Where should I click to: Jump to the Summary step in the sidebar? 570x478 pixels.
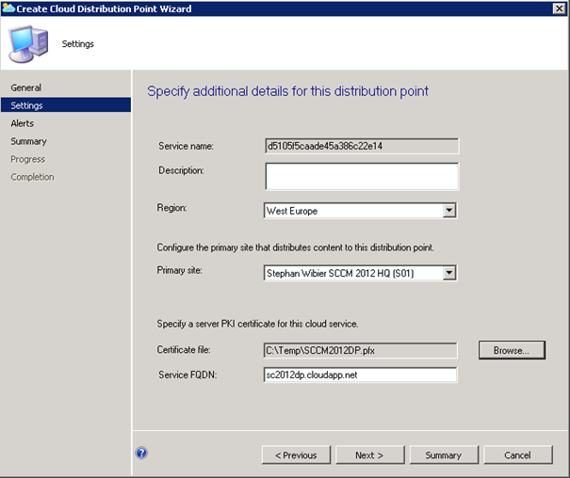(28, 141)
